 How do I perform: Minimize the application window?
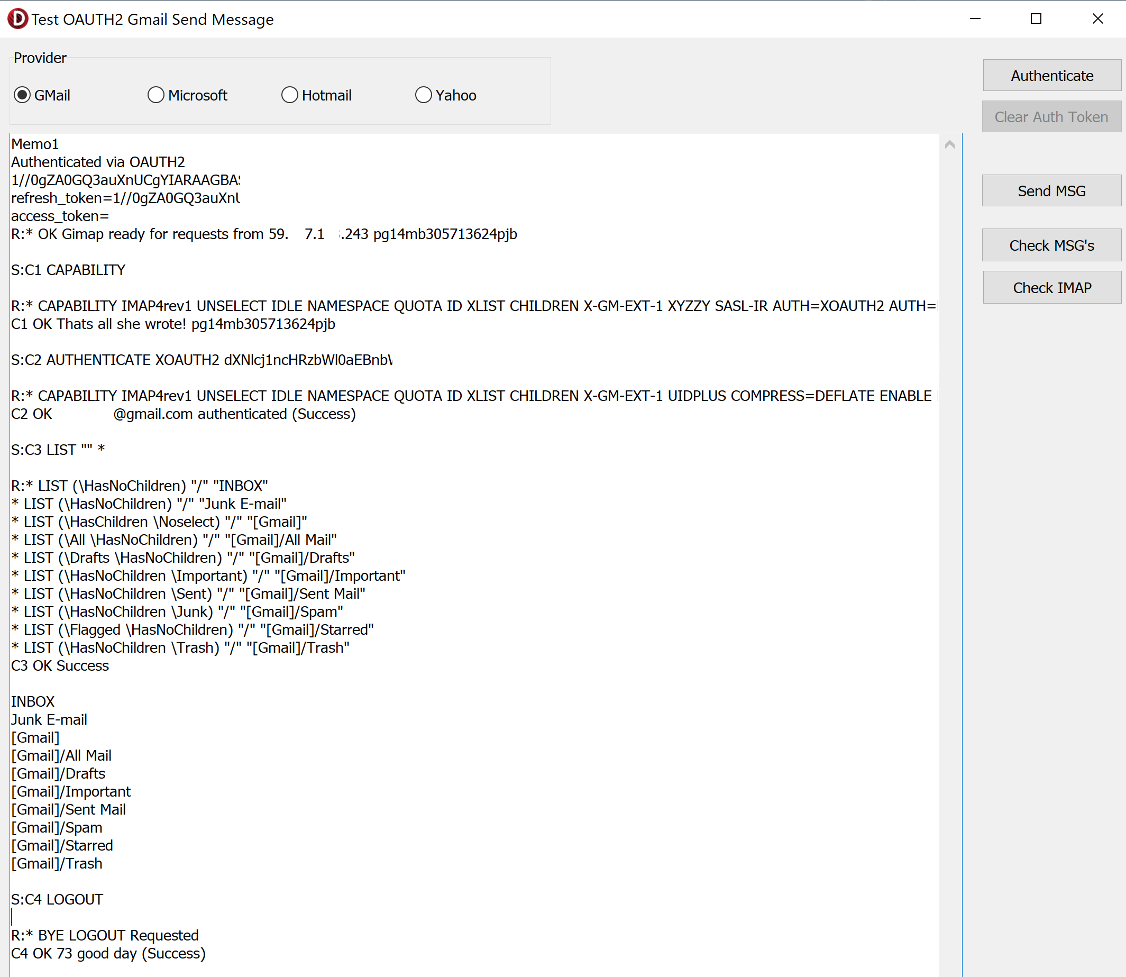[975, 19]
